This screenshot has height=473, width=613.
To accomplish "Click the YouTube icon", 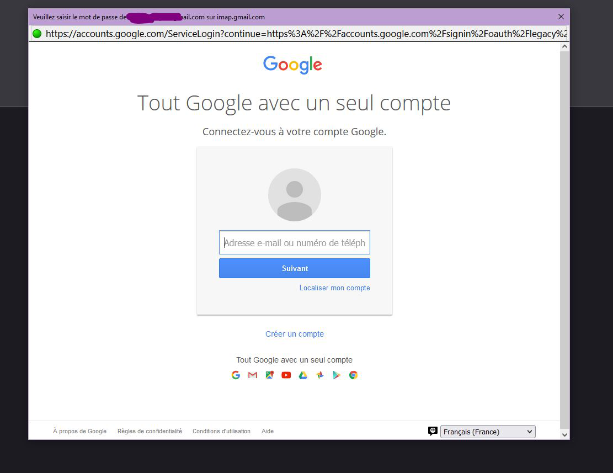I will (x=286, y=375).
